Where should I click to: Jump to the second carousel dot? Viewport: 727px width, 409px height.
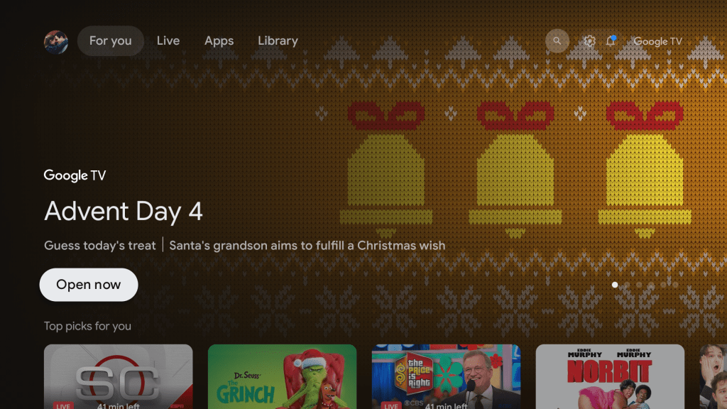[627, 285]
